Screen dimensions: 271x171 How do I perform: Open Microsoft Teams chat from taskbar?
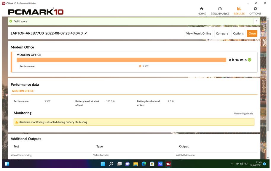[127, 164]
